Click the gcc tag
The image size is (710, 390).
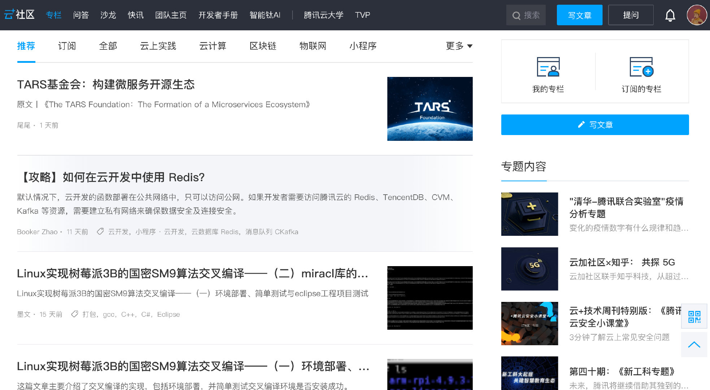(108, 315)
